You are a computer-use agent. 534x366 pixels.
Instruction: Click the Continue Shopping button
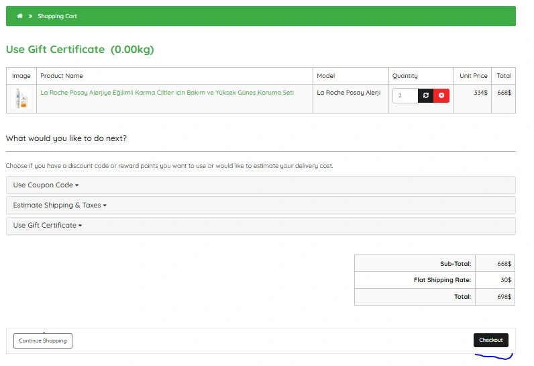(43, 341)
